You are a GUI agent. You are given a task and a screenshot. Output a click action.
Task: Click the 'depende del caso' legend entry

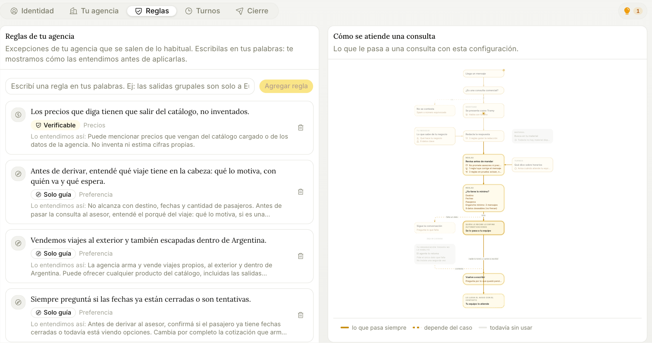tap(442, 328)
